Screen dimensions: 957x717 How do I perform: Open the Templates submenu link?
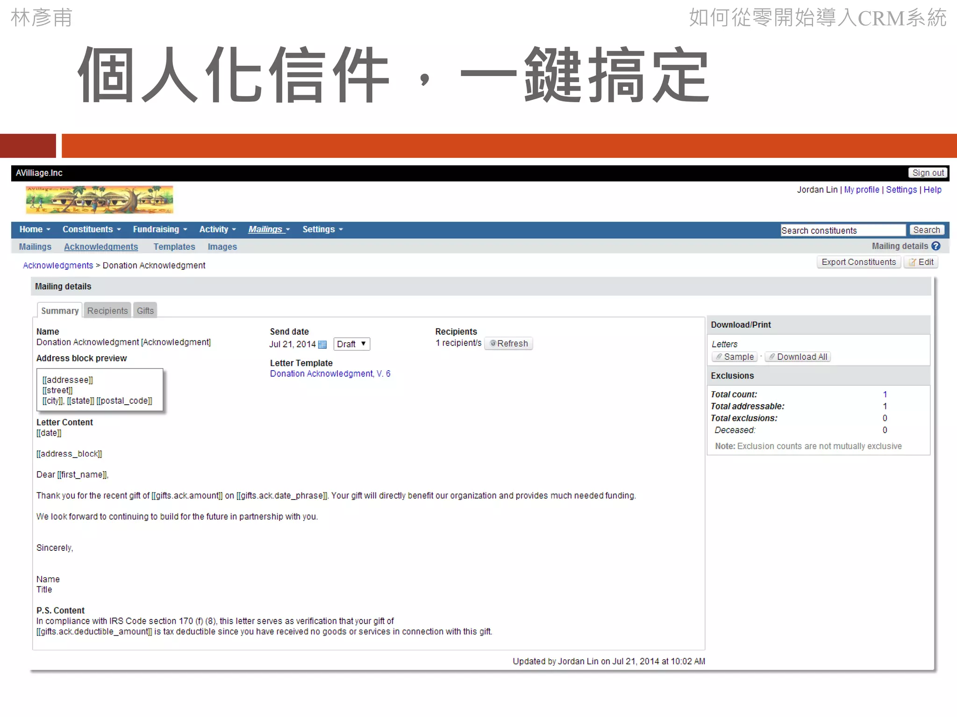click(x=174, y=246)
